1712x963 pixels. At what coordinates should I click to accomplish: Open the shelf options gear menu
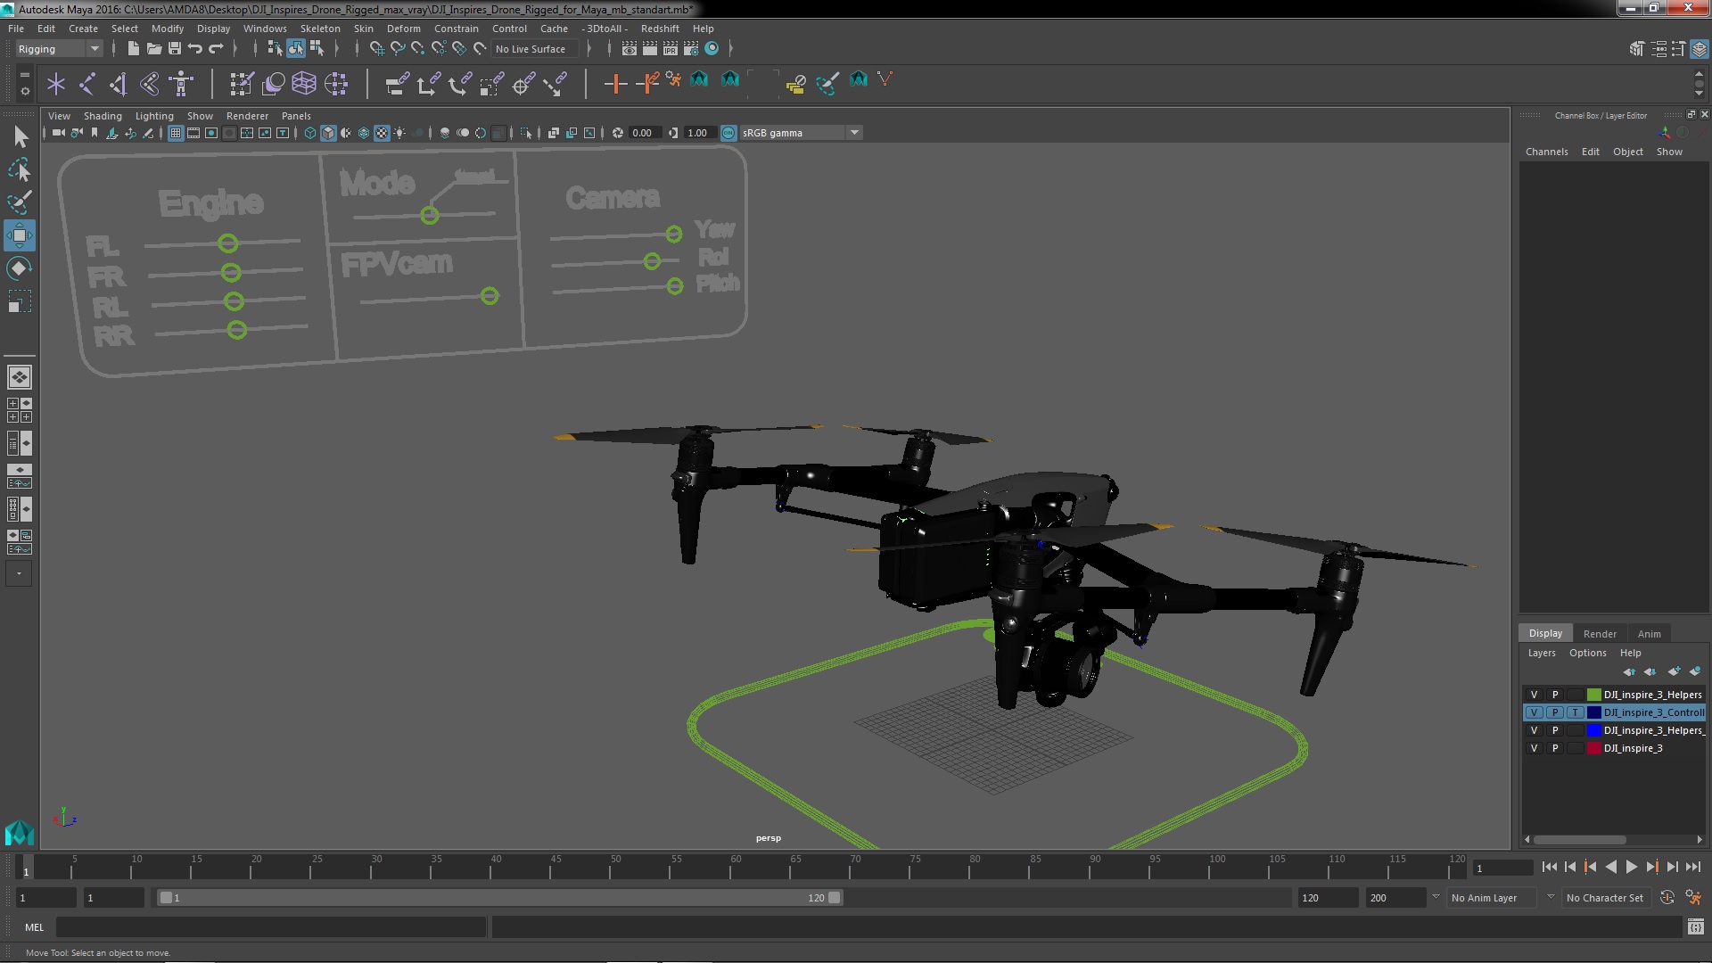pyautogui.click(x=24, y=91)
